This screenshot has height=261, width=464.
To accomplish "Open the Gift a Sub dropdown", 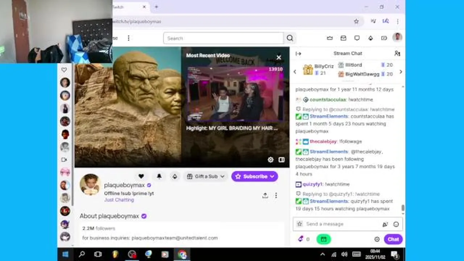I will (206, 177).
